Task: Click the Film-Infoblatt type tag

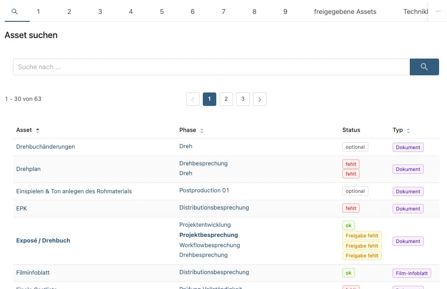Action: pyautogui.click(x=411, y=273)
